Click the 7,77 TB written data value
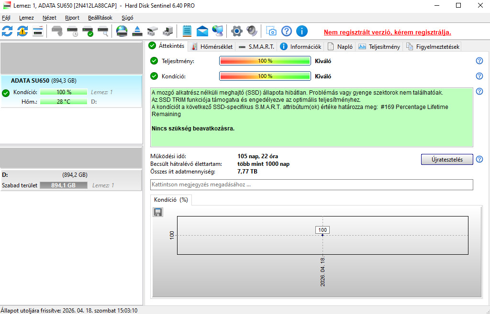The width and height of the screenshot is (490, 314). [247, 172]
